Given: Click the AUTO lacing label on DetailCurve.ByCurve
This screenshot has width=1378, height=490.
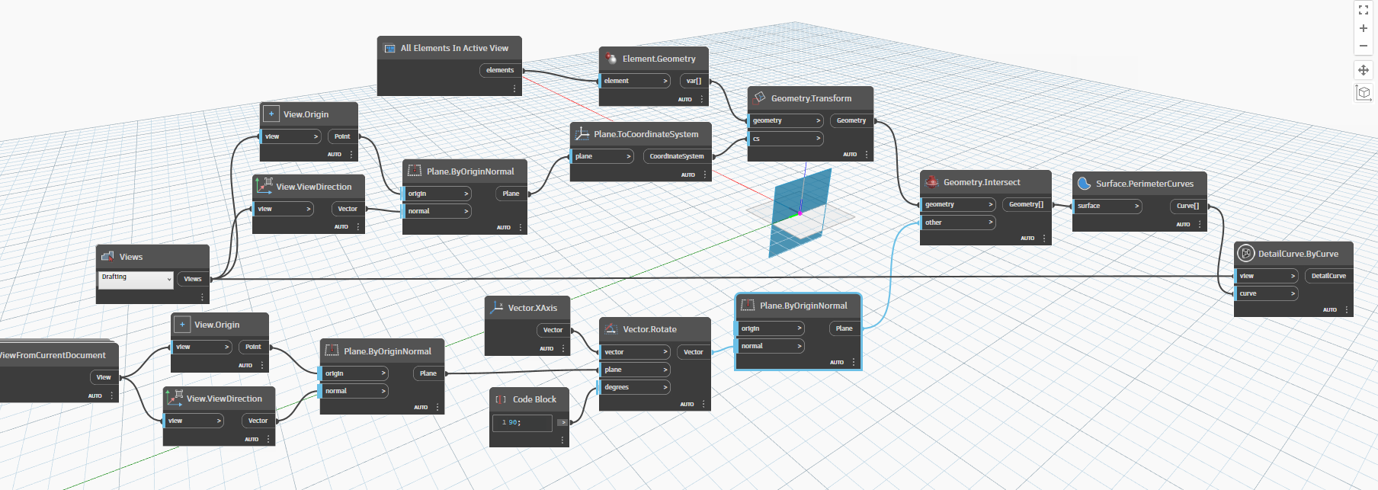Looking at the screenshot, I should [x=1330, y=310].
